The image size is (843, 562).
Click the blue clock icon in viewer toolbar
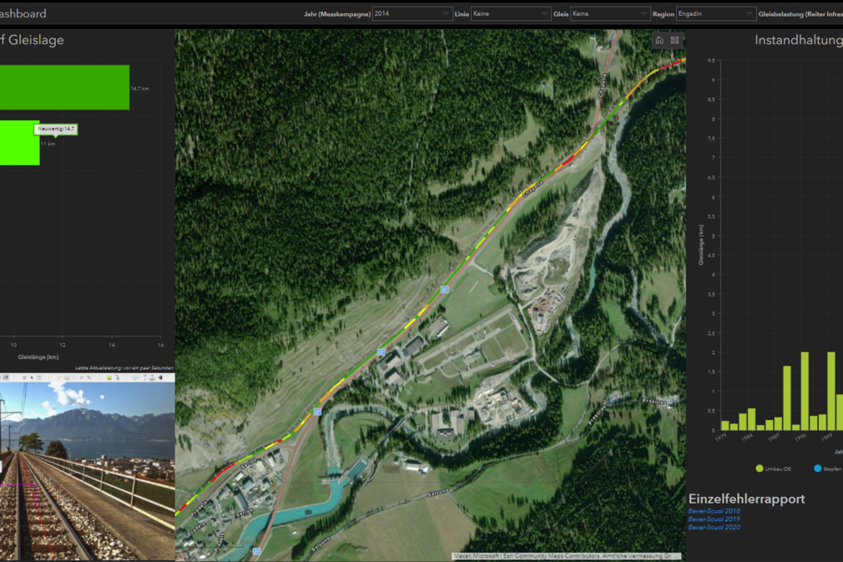click(134, 377)
